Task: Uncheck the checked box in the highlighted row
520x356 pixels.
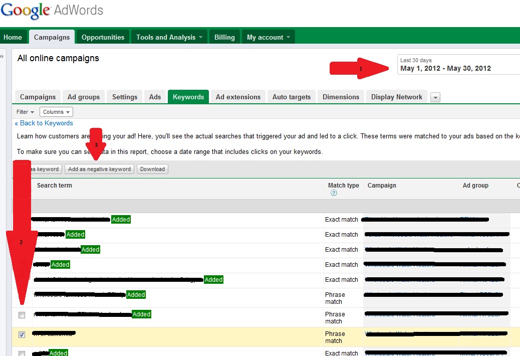Action: [x=22, y=334]
